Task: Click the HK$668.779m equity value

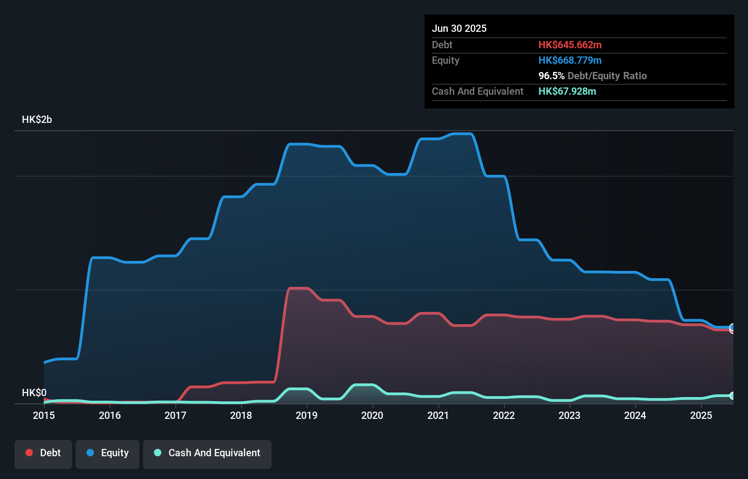Action: 570,60
